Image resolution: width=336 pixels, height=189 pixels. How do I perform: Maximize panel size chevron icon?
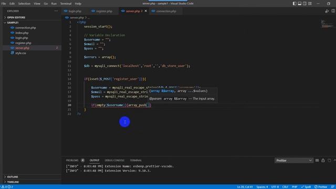coord(334,161)
